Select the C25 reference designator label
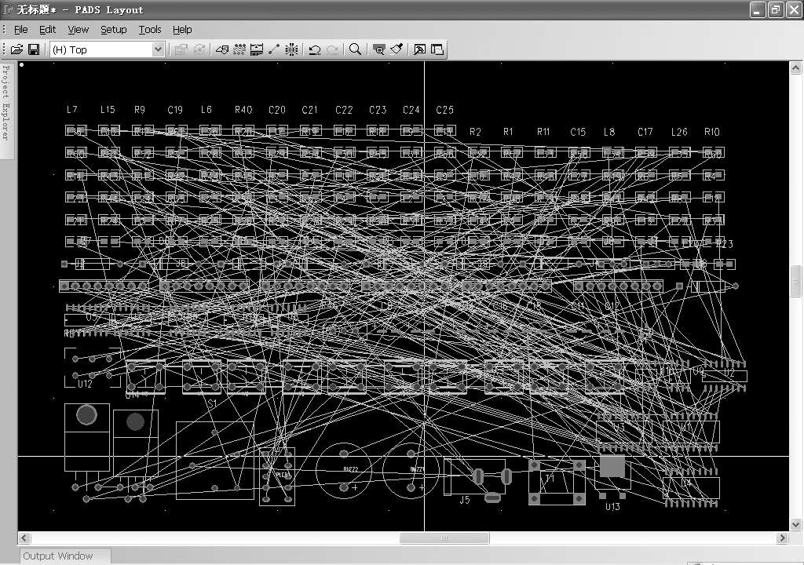The image size is (804, 565). [x=444, y=110]
